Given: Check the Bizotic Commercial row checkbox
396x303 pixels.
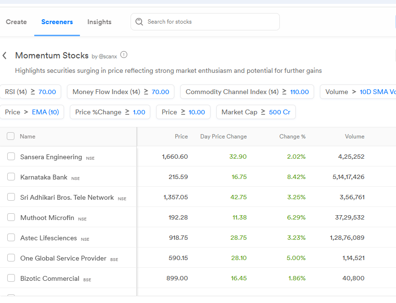Looking at the screenshot, I should tap(10, 278).
